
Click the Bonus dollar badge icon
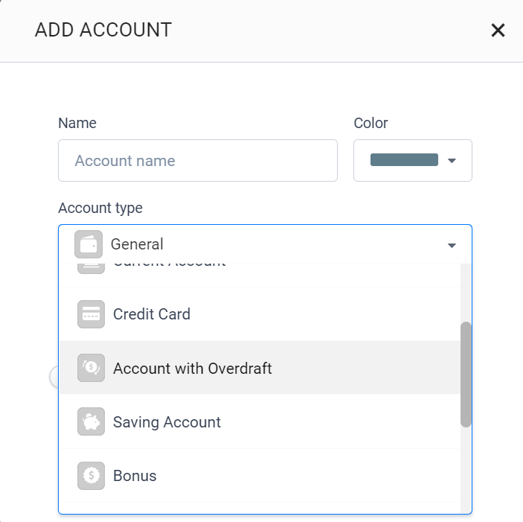click(91, 476)
